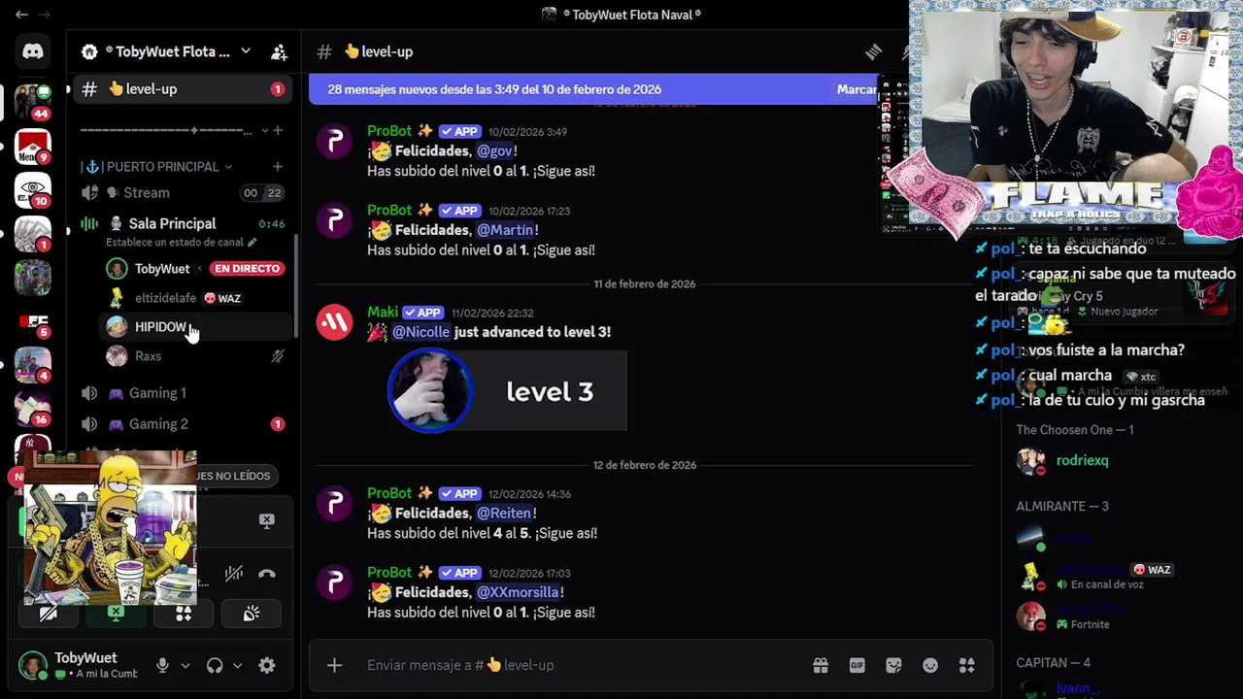Select the Gaming 1 voice channel
The image size is (1243, 699).
tap(183, 393)
